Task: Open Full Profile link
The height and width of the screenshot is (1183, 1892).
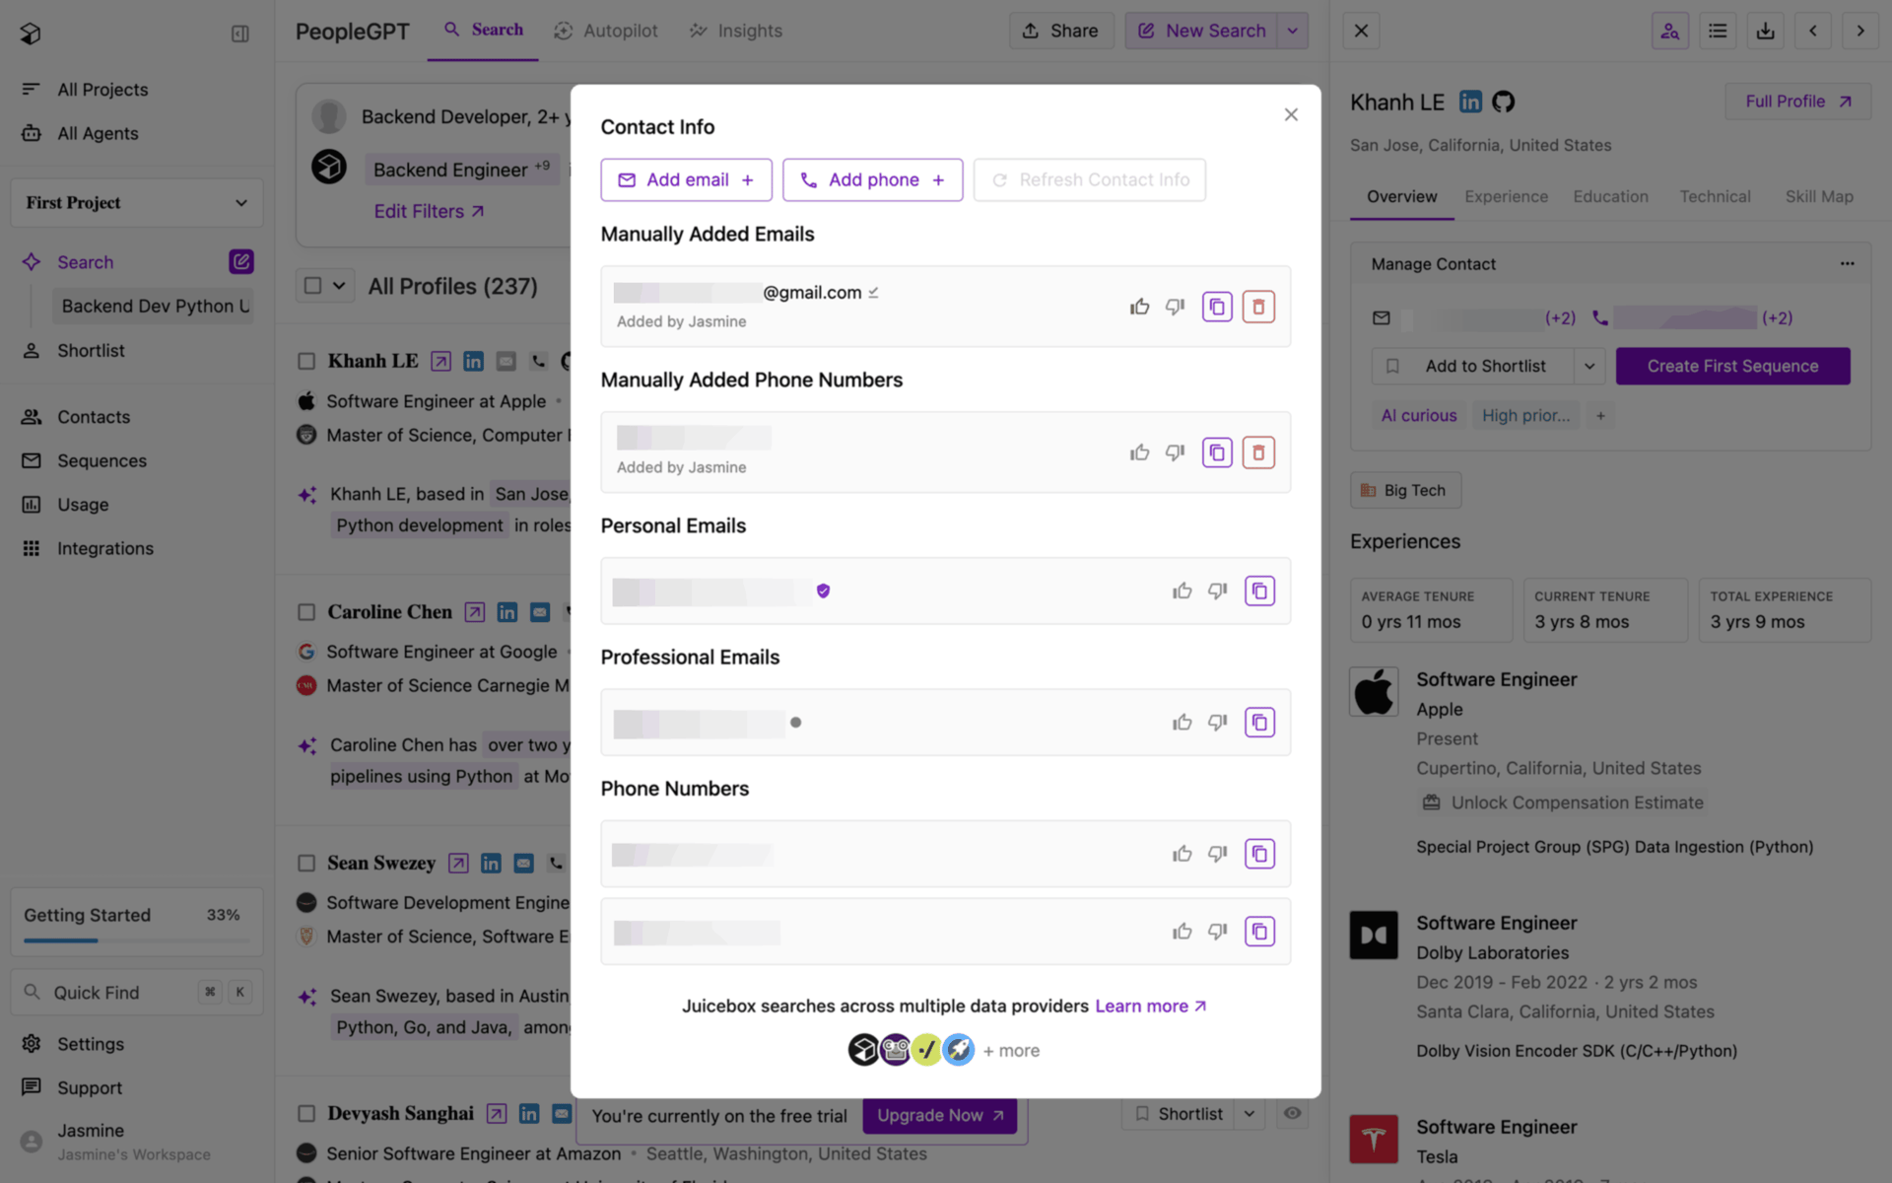Action: (x=1797, y=102)
